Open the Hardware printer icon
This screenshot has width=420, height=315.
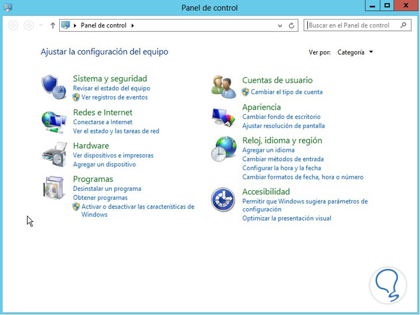pyautogui.click(x=55, y=155)
